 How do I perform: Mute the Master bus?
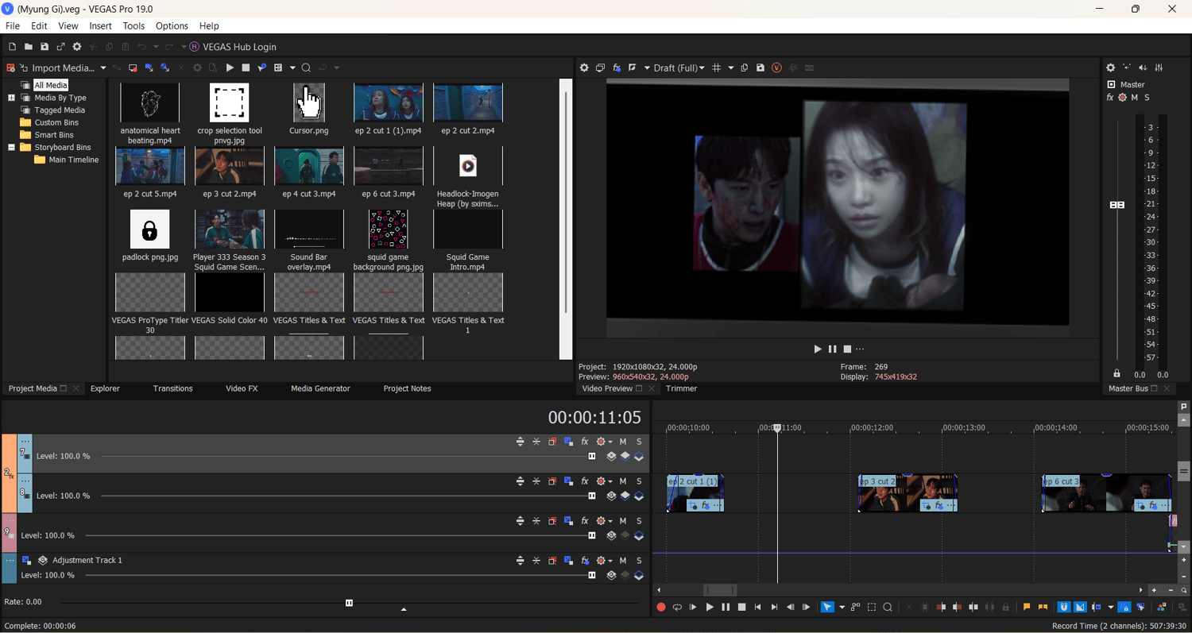[1135, 98]
